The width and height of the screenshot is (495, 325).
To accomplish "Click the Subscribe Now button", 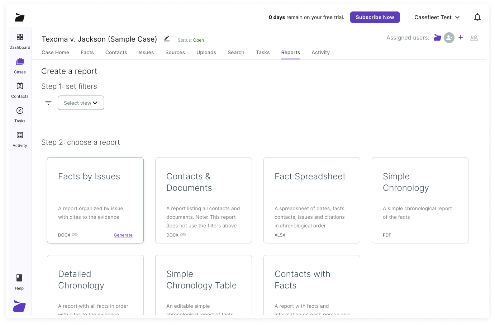I will click(x=375, y=17).
